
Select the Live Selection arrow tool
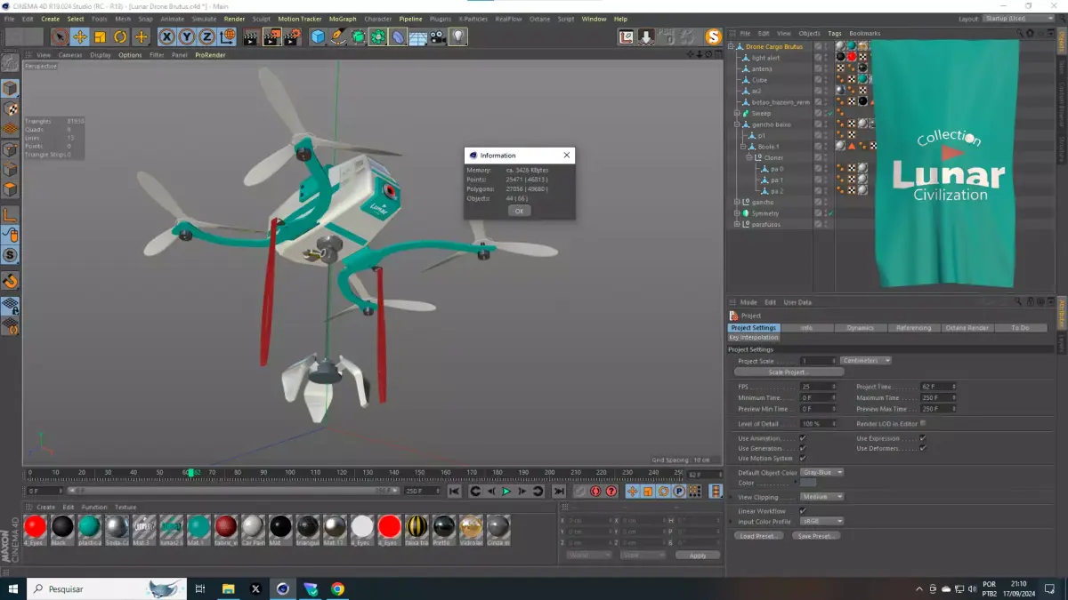point(59,36)
